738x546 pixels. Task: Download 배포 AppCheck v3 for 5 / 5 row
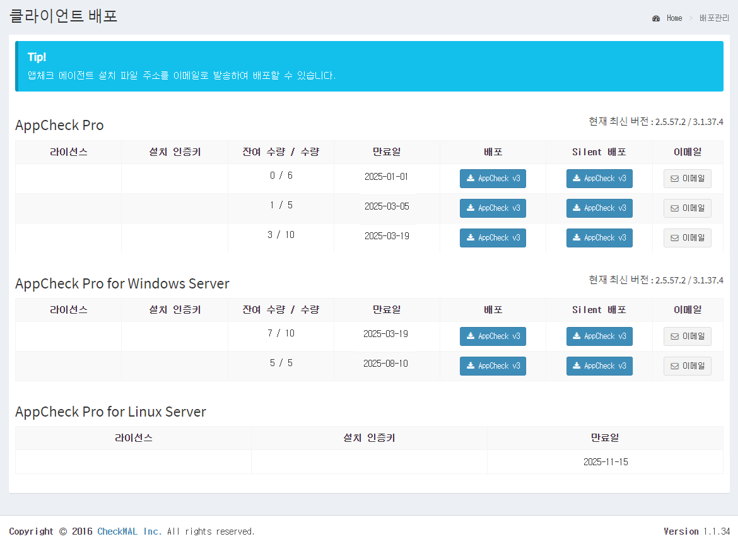click(493, 366)
